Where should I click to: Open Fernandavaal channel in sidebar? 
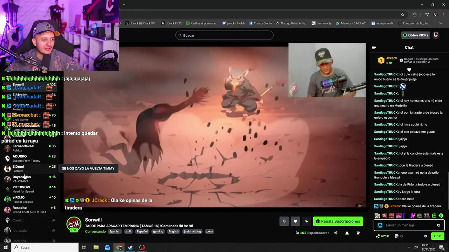30,148
